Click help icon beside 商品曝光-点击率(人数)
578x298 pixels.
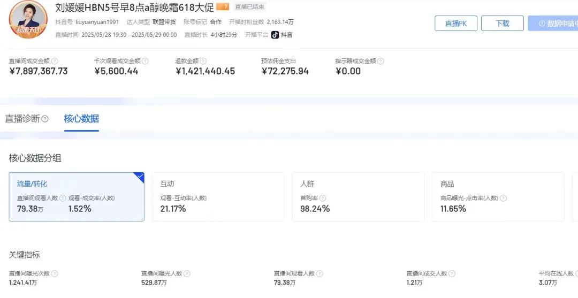(x=503, y=198)
